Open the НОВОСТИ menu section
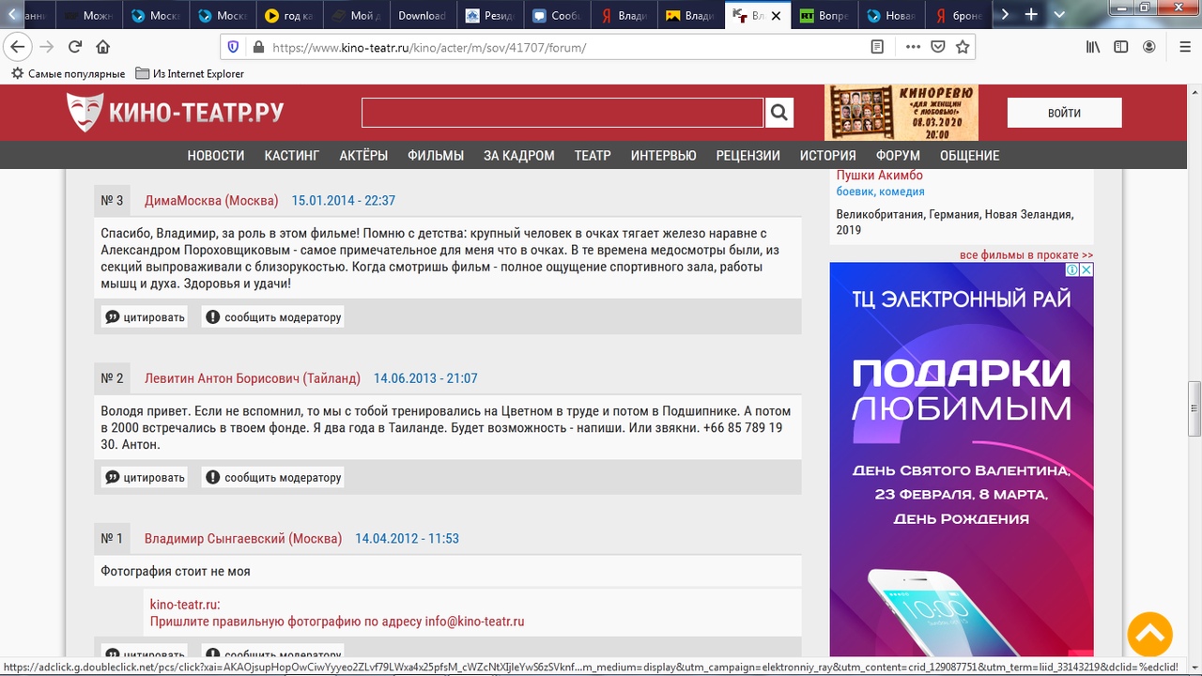Viewport: 1202px width, 676px height. coord(216,156)
